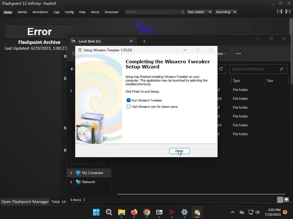293x219 pixels.
Task: Enable Visit Winaero.com for latest news
Action: [x=128, y=107]
